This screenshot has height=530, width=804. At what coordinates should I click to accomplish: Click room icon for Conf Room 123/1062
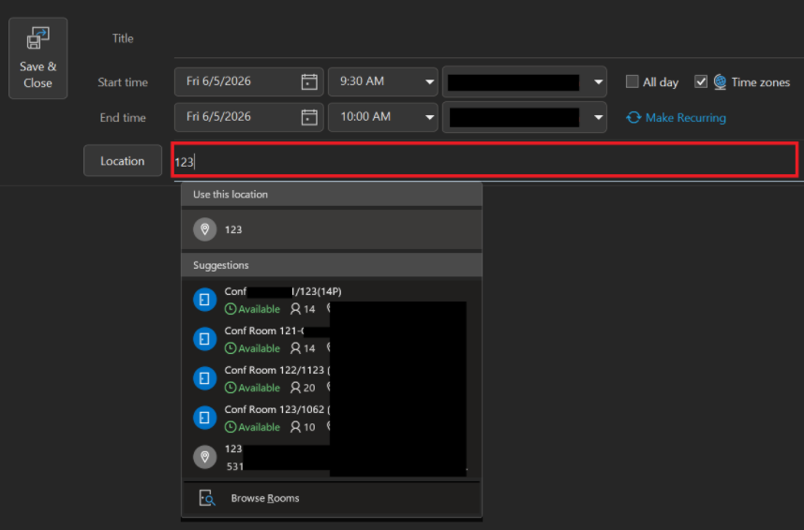coord(204,418)
